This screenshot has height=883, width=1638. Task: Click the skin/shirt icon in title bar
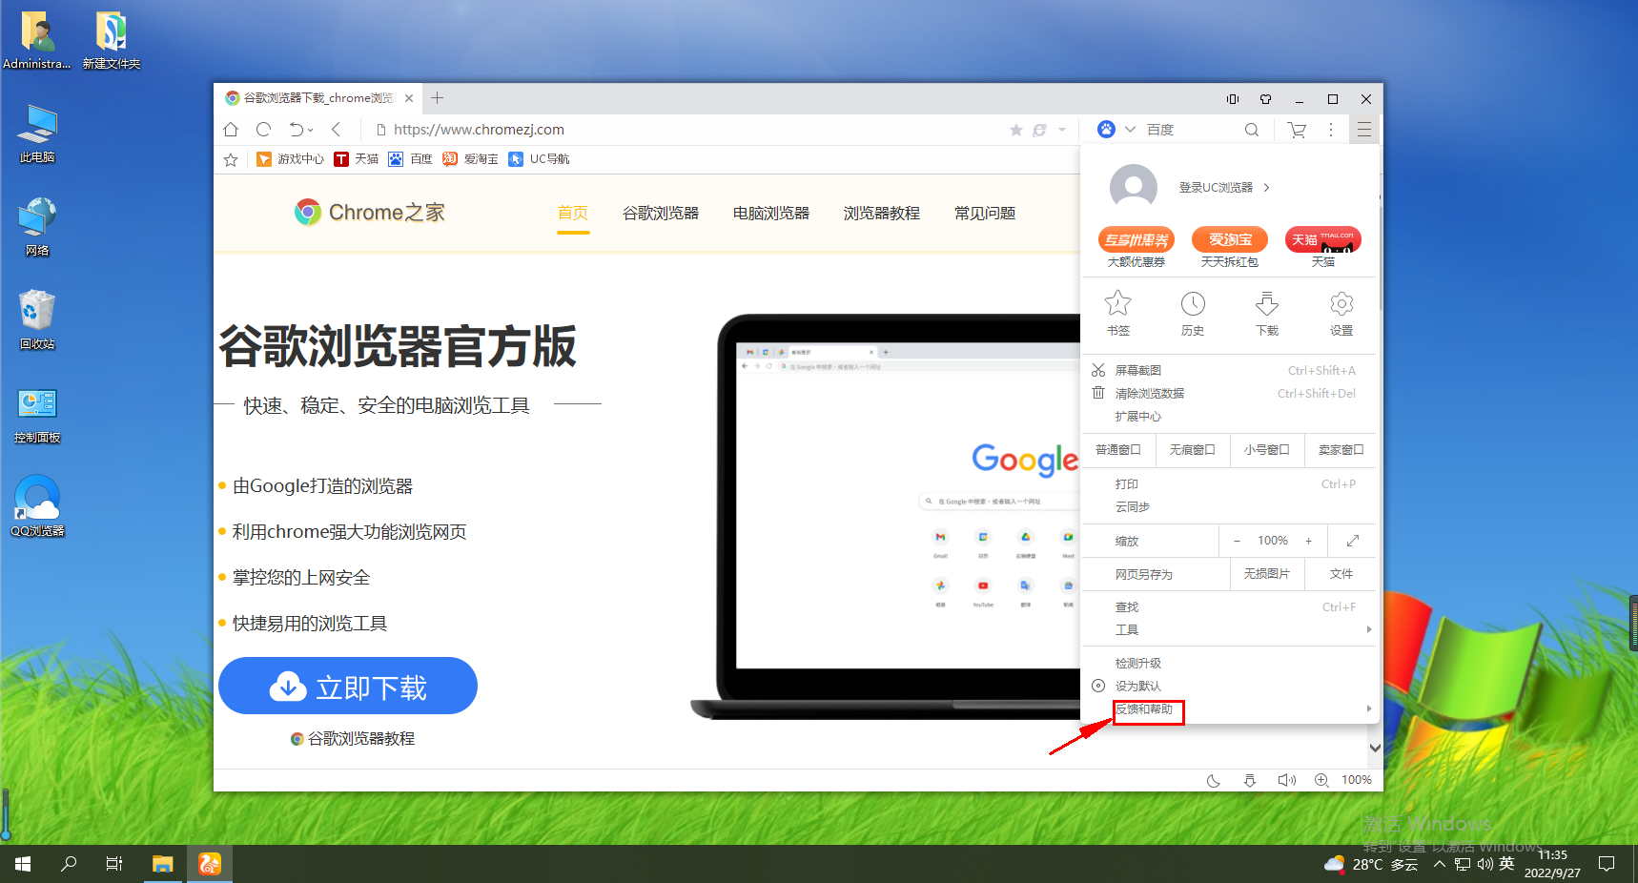(1265, 99)
